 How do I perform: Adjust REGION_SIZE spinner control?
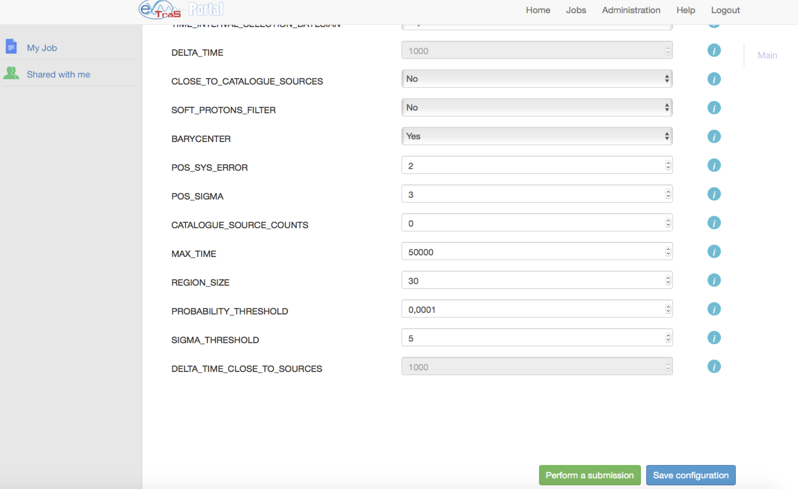coord(668,280)
